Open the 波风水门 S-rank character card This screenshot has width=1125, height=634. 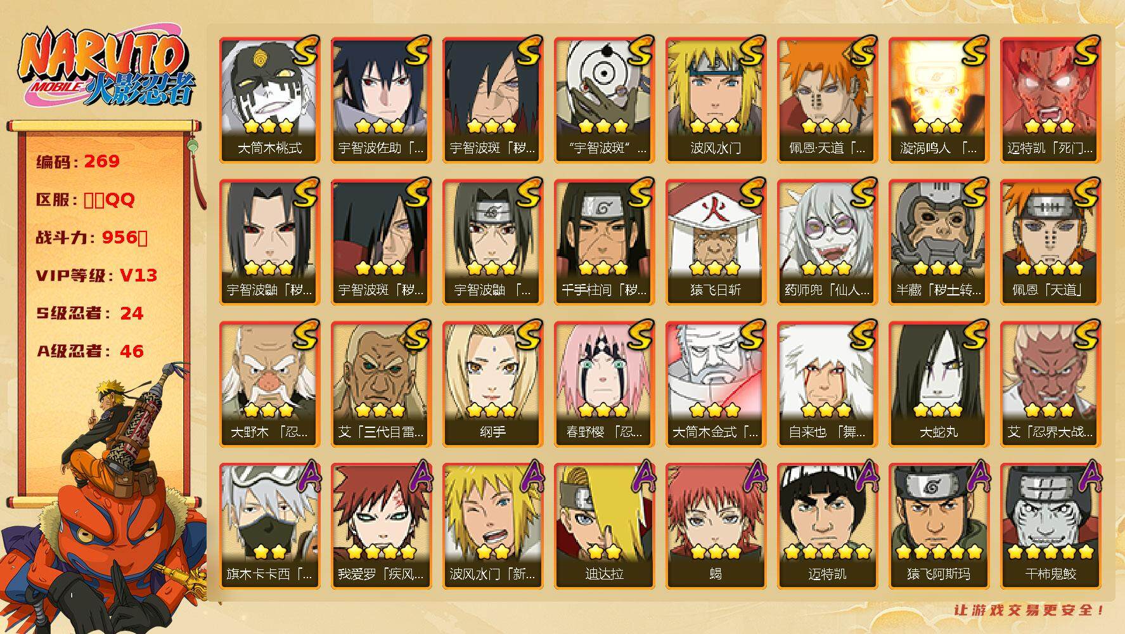click(716, 100)
